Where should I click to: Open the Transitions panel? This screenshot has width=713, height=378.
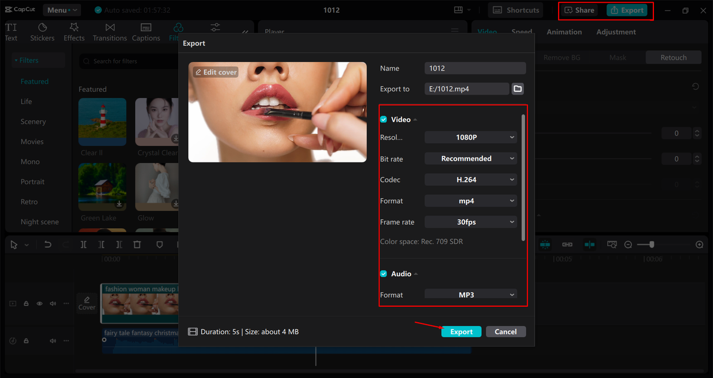pyautogui.click(x=110, y=32)
